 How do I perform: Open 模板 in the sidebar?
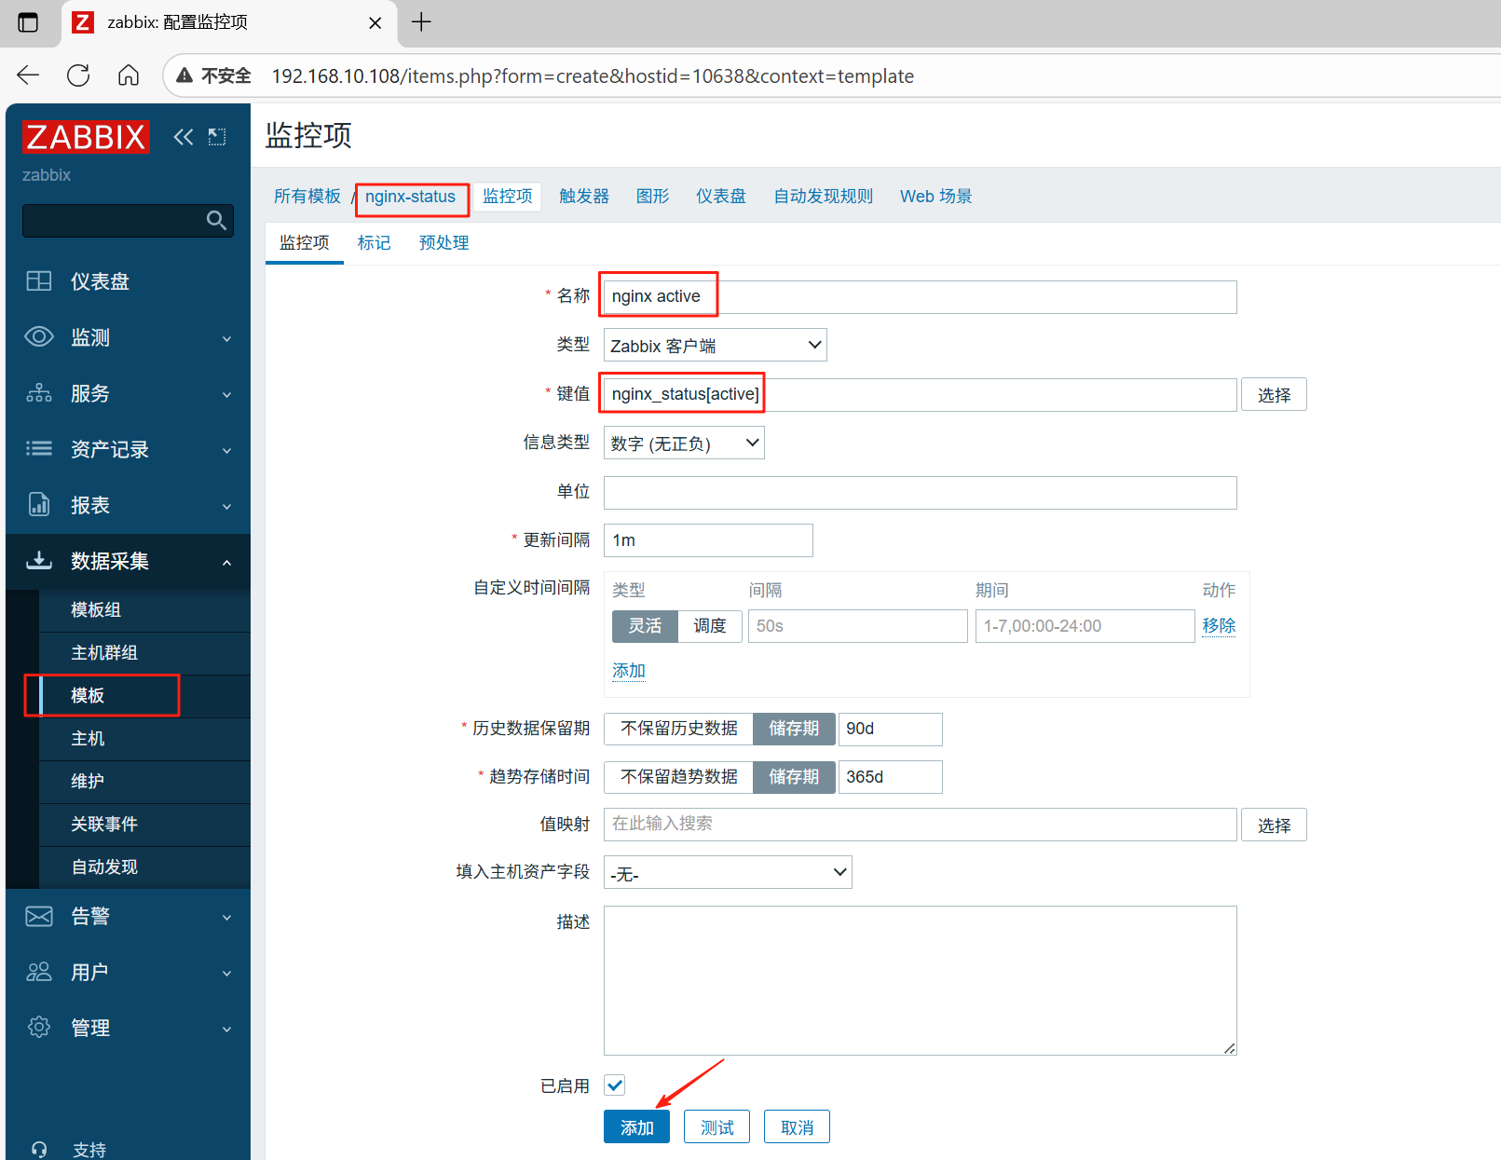point(88,696)
